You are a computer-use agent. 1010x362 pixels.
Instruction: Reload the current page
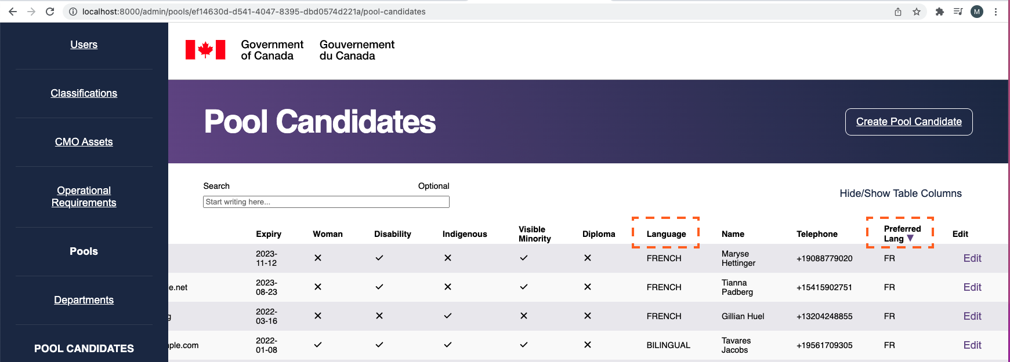50,11
